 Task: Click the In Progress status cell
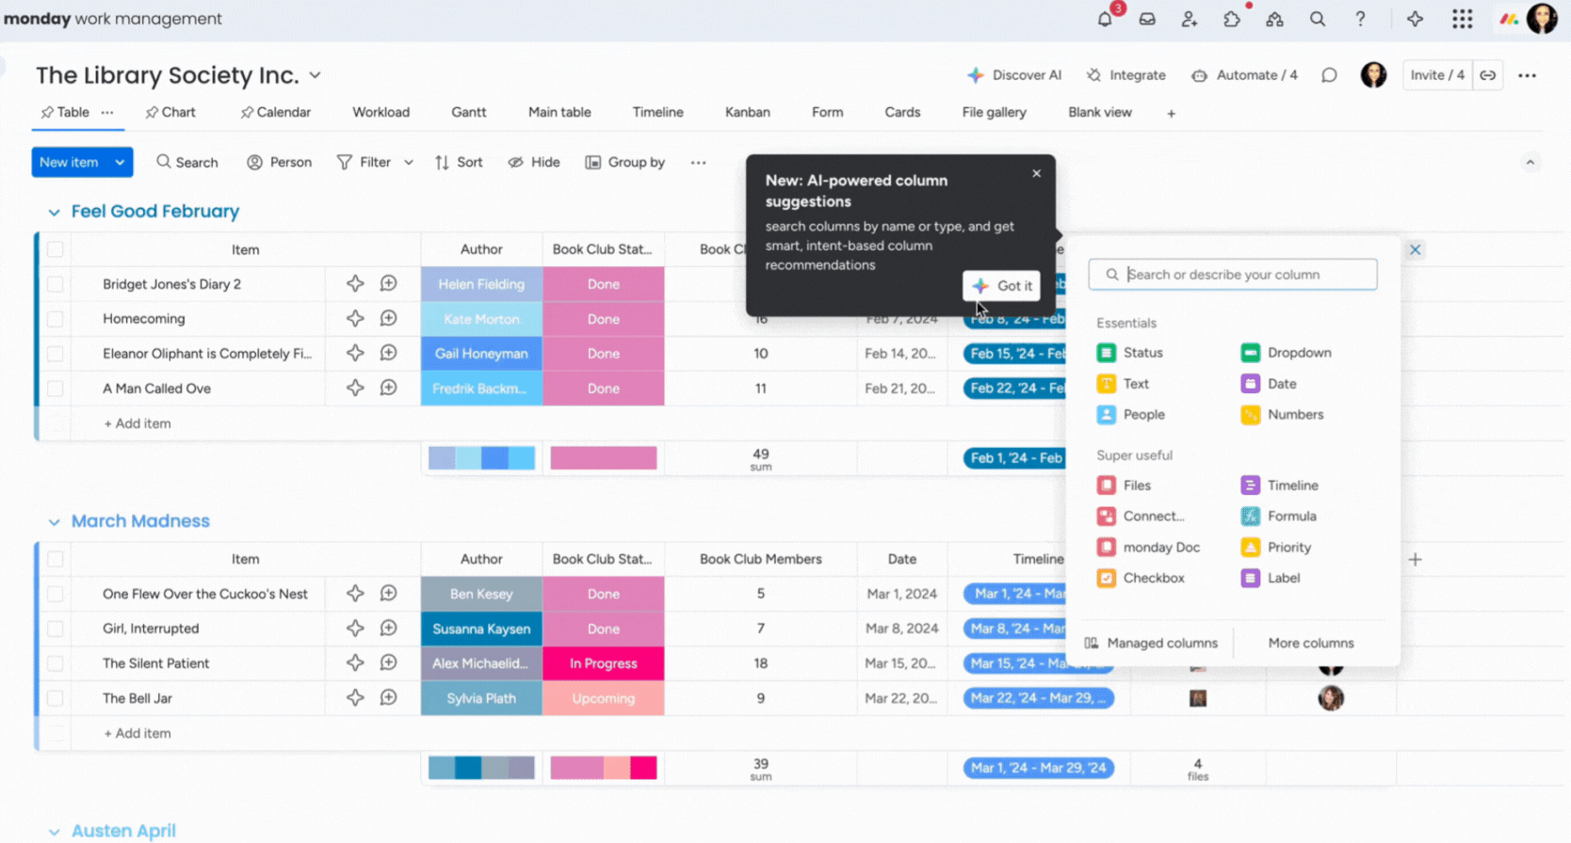coord(604,663)
